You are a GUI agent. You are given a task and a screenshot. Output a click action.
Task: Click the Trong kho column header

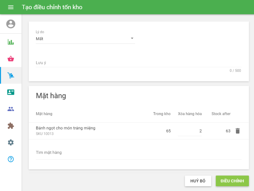coord(162,114)
